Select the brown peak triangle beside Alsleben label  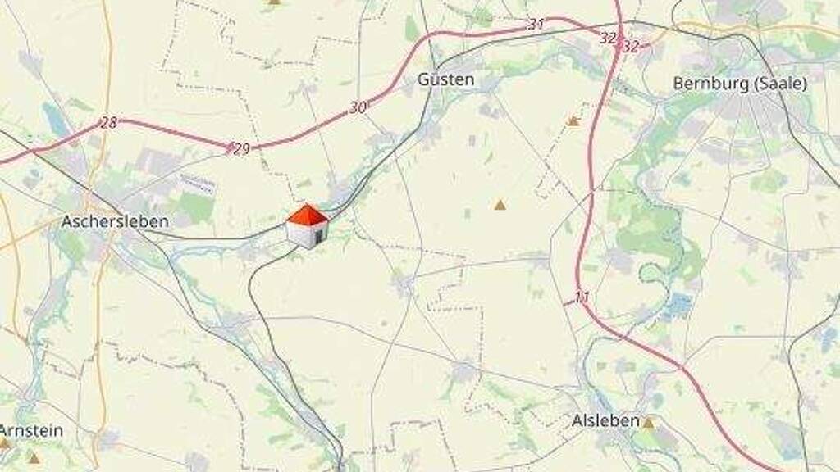point(648,424)
